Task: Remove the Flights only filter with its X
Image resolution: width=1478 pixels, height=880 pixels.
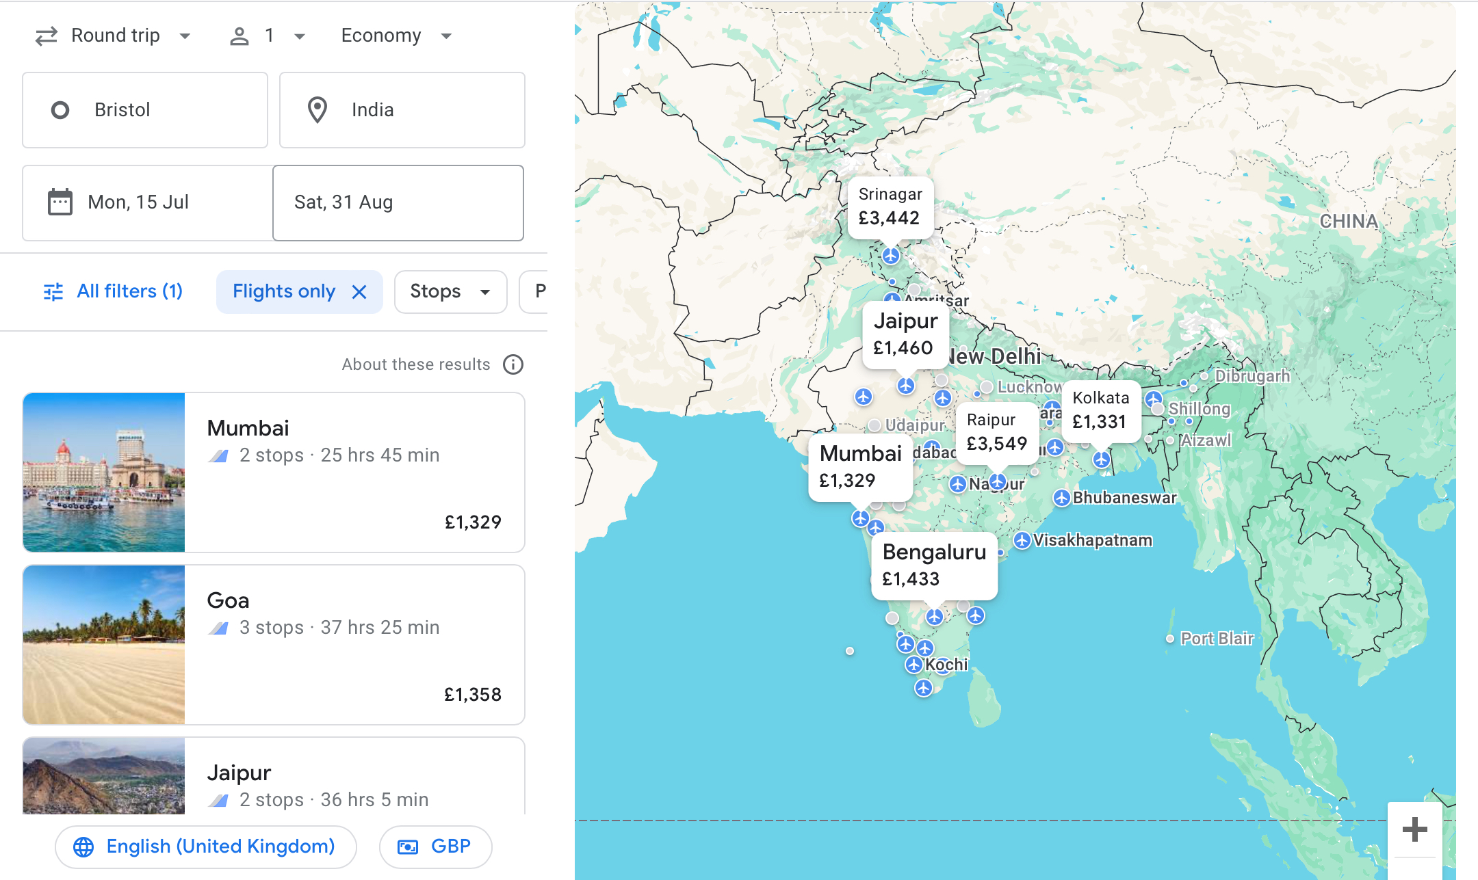Action: pos(359,292)
